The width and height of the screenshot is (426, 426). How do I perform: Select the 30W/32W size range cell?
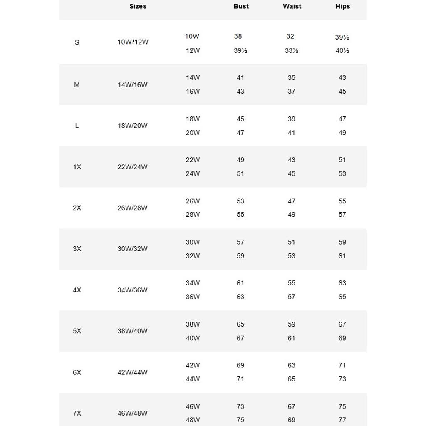pos(132,249)
